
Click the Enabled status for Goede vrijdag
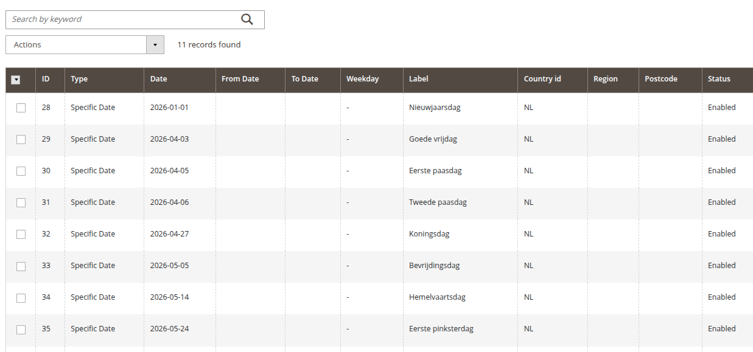[721, 139]
